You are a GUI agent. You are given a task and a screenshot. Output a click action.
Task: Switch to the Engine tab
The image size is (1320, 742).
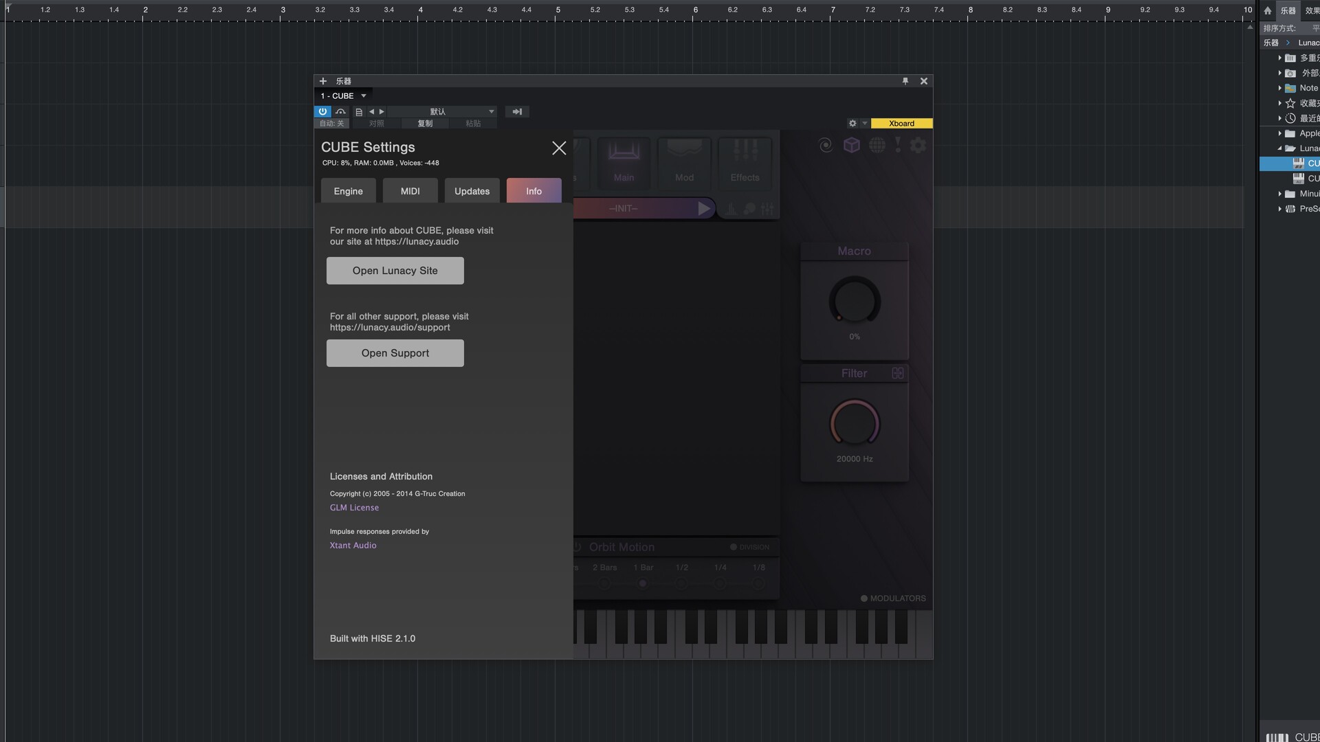(349, 191)
